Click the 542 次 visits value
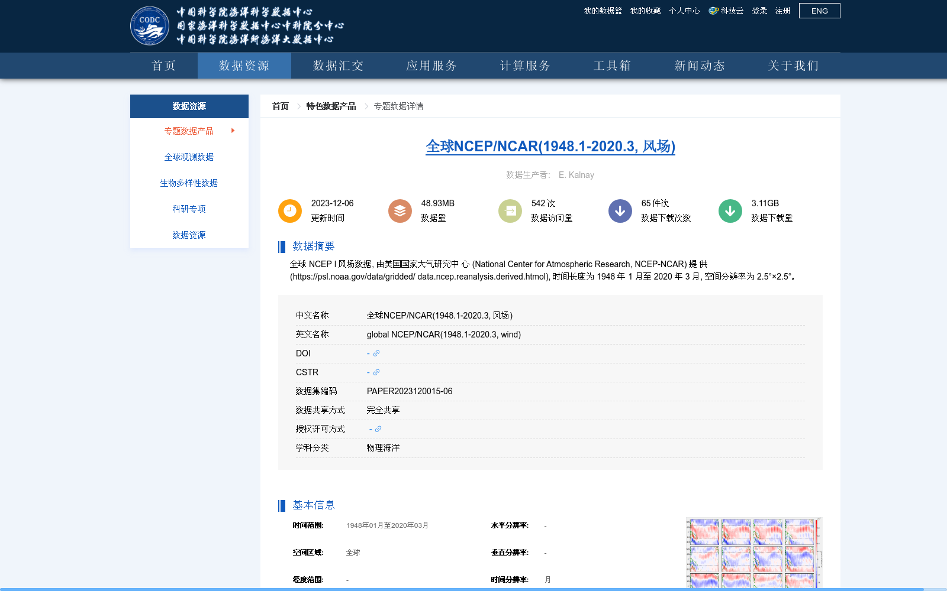 click(543, 203)
